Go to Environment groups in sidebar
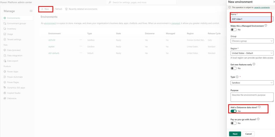The image size is (275, 137). pyautogui.click(x=16, y=24)
